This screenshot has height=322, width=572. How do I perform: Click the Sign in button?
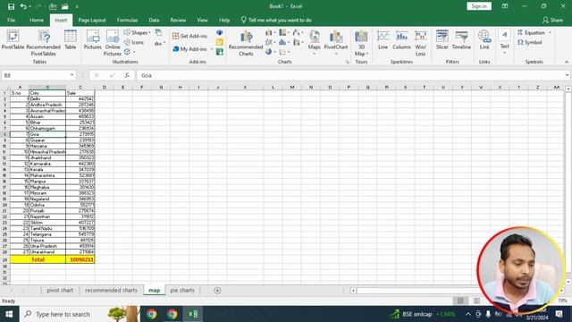(479, 6)
